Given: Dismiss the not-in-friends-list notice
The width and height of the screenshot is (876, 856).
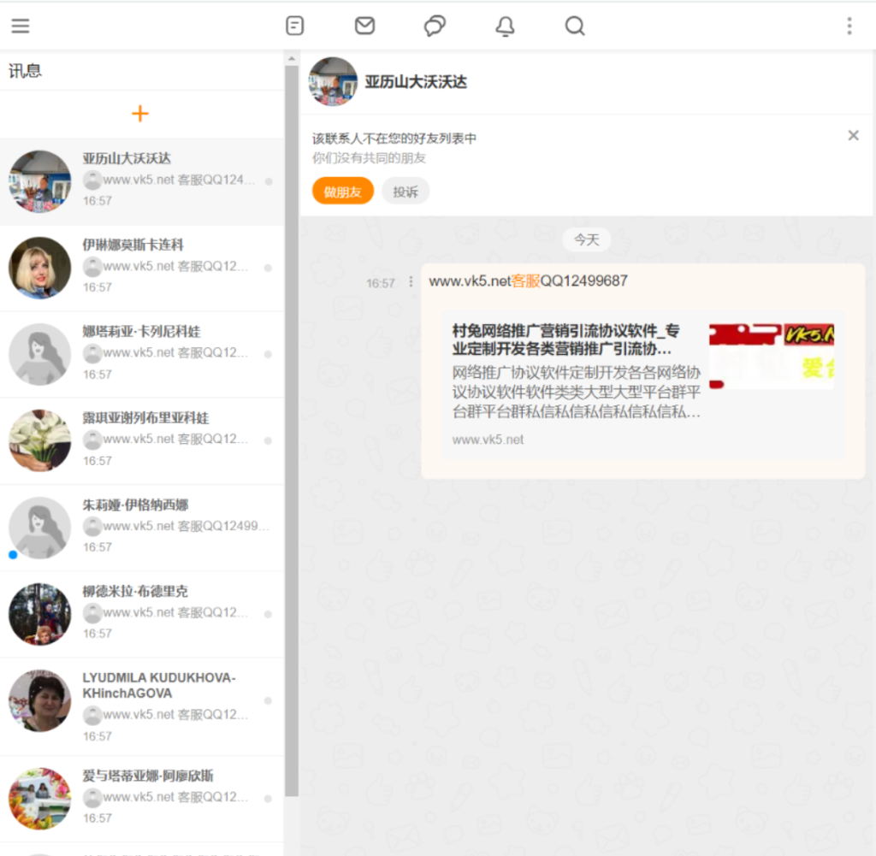Looking at the screenshot, I should (x=853, y=135).
